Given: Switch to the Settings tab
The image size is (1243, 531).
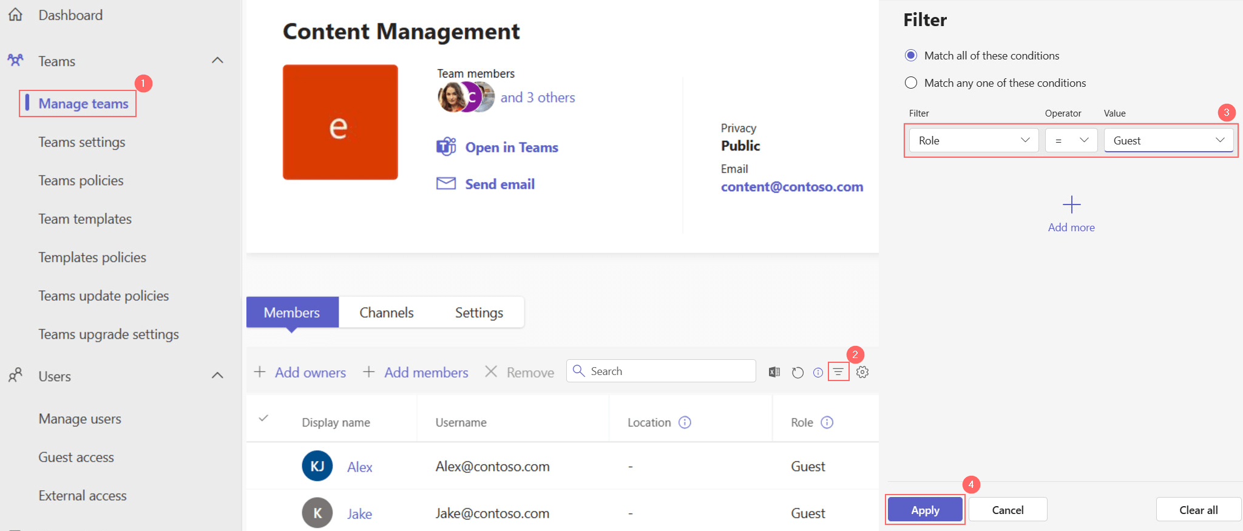Looking at the screenshot, I should click(x=479, y=313).
